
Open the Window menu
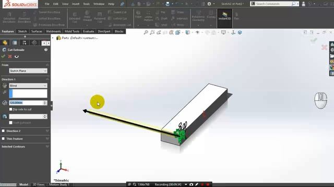(x=99, y=4)
